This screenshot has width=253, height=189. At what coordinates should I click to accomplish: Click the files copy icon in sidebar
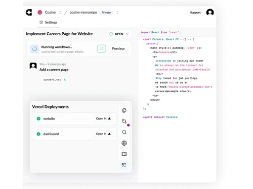(x=124, y=110)
